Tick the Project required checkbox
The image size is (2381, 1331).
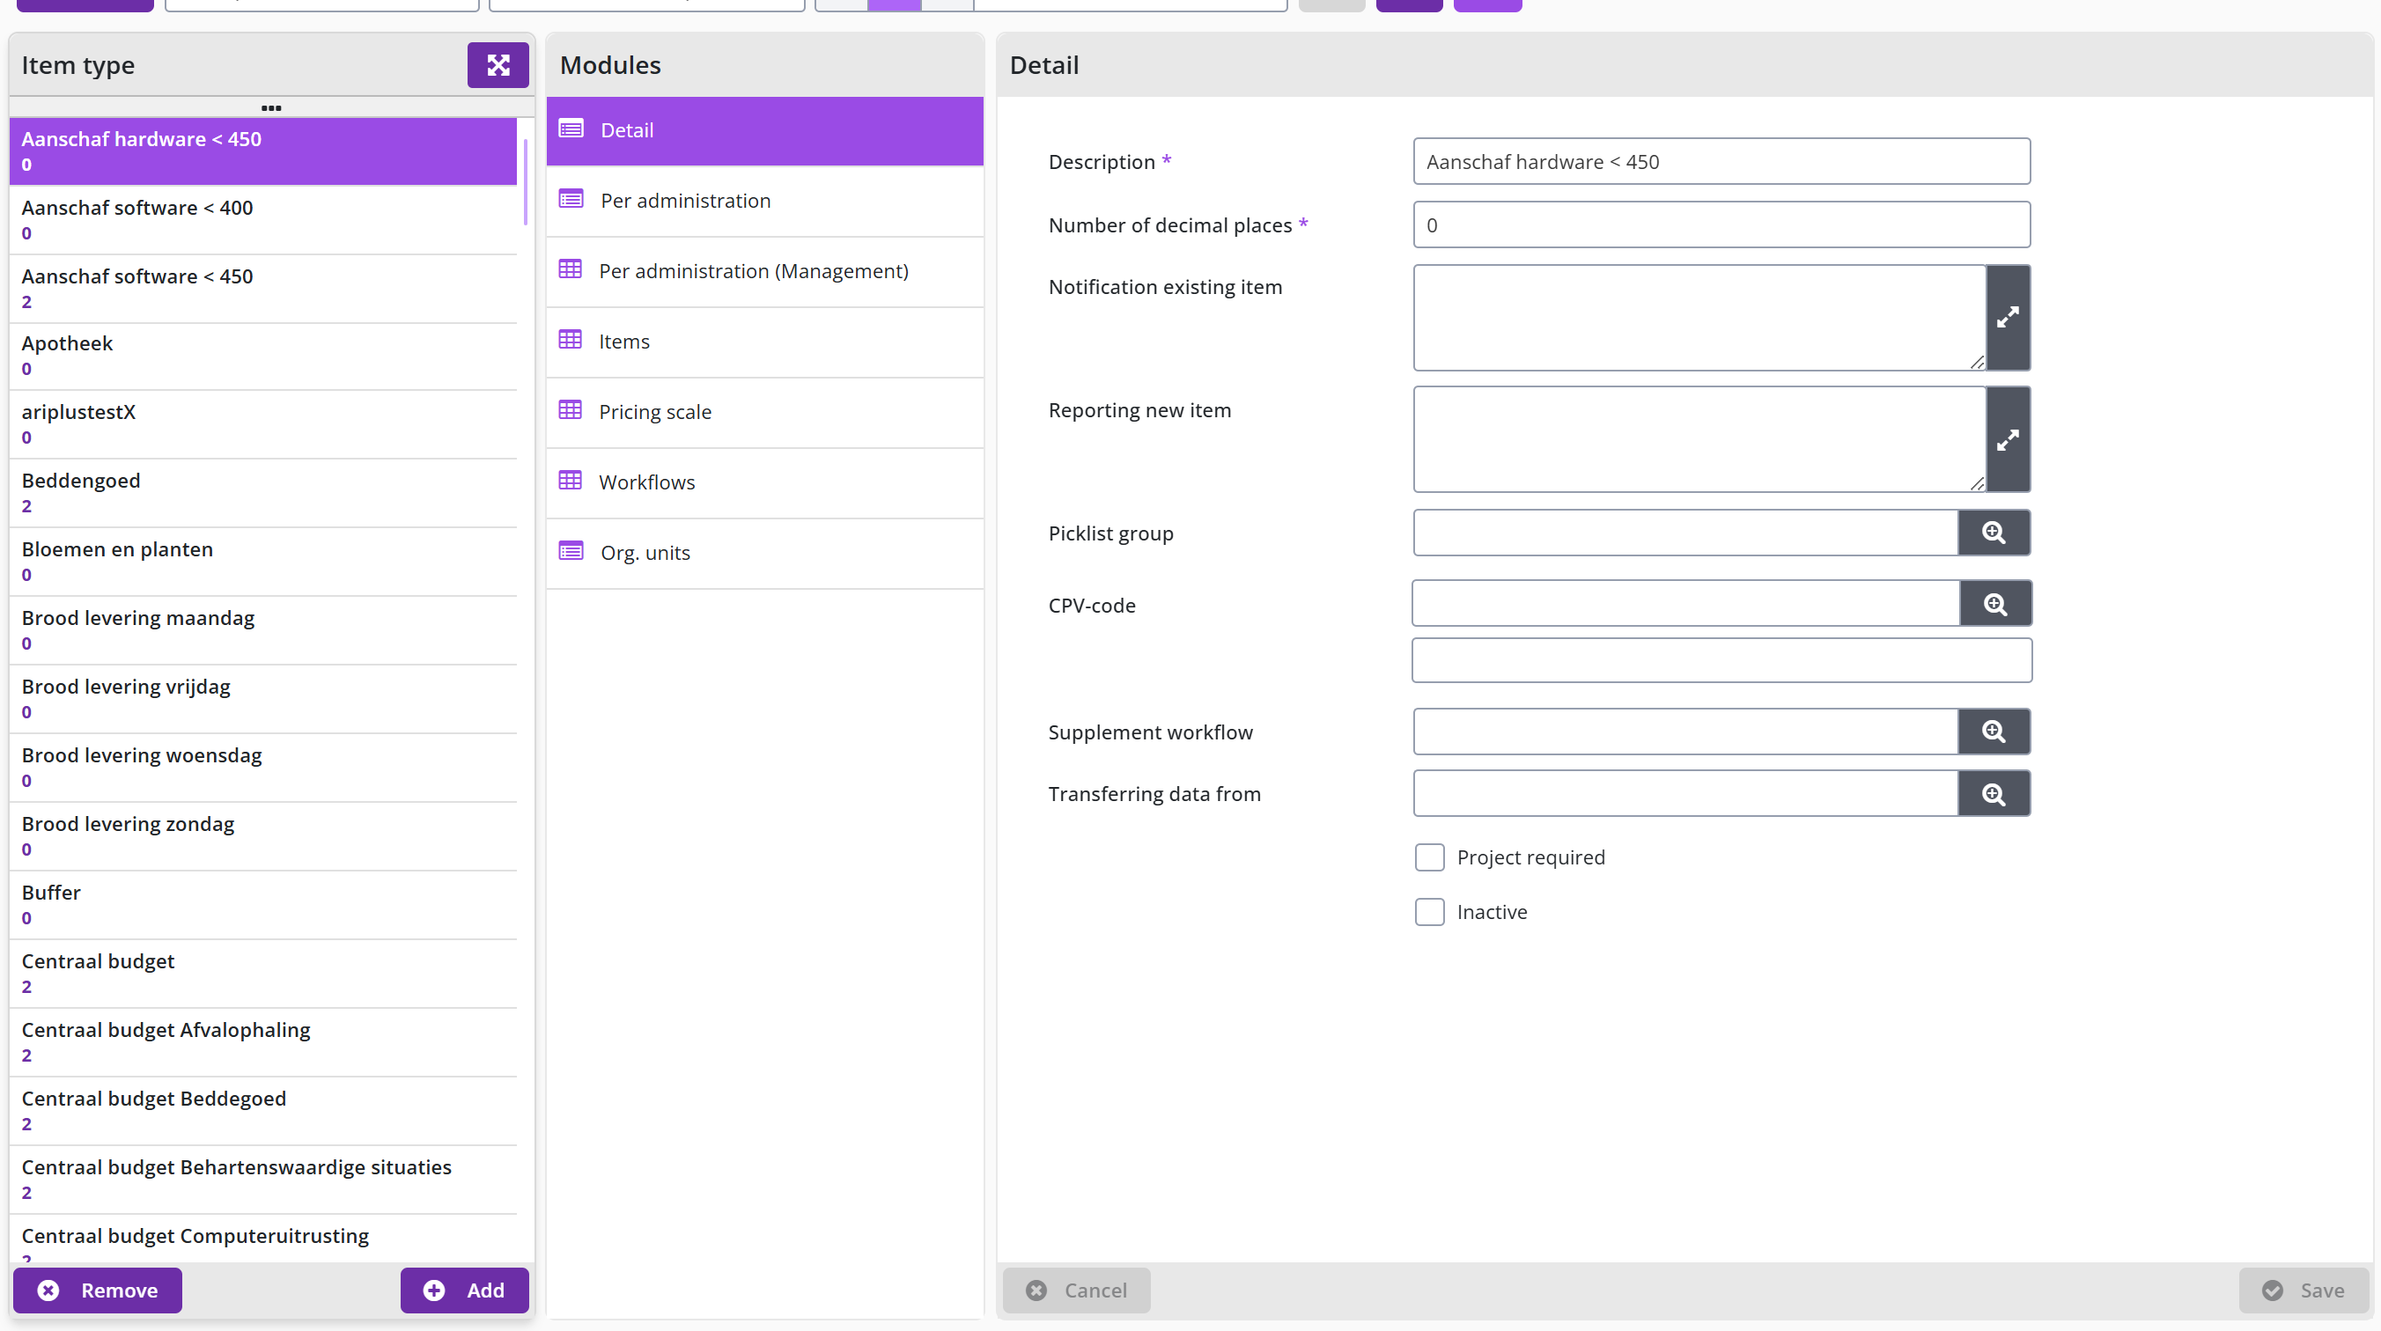1429,857
